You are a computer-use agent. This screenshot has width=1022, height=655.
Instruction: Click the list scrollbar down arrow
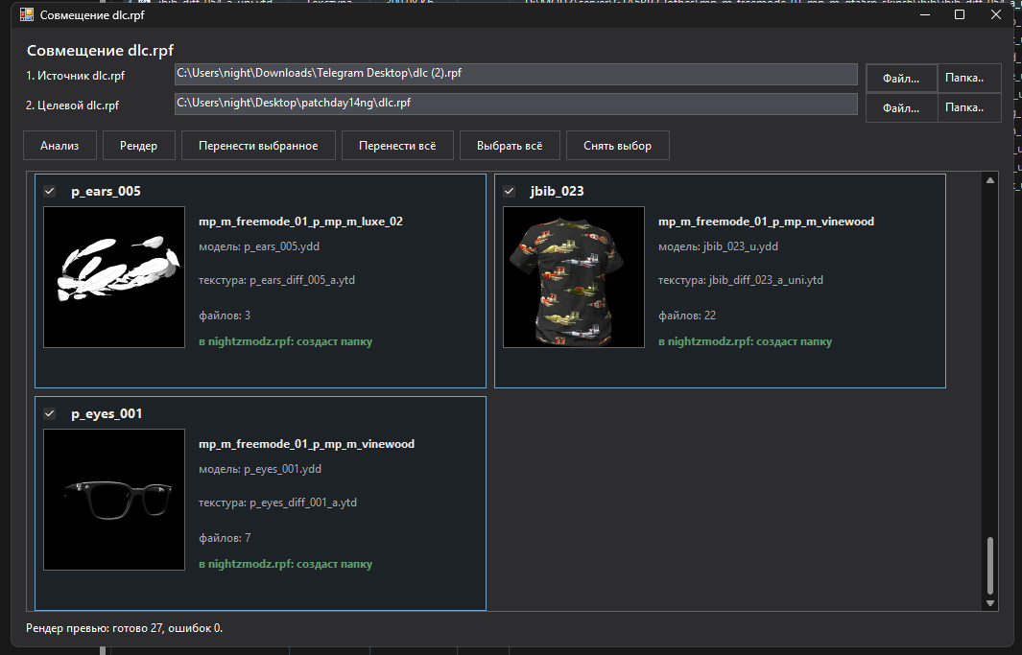click(990, 603)
